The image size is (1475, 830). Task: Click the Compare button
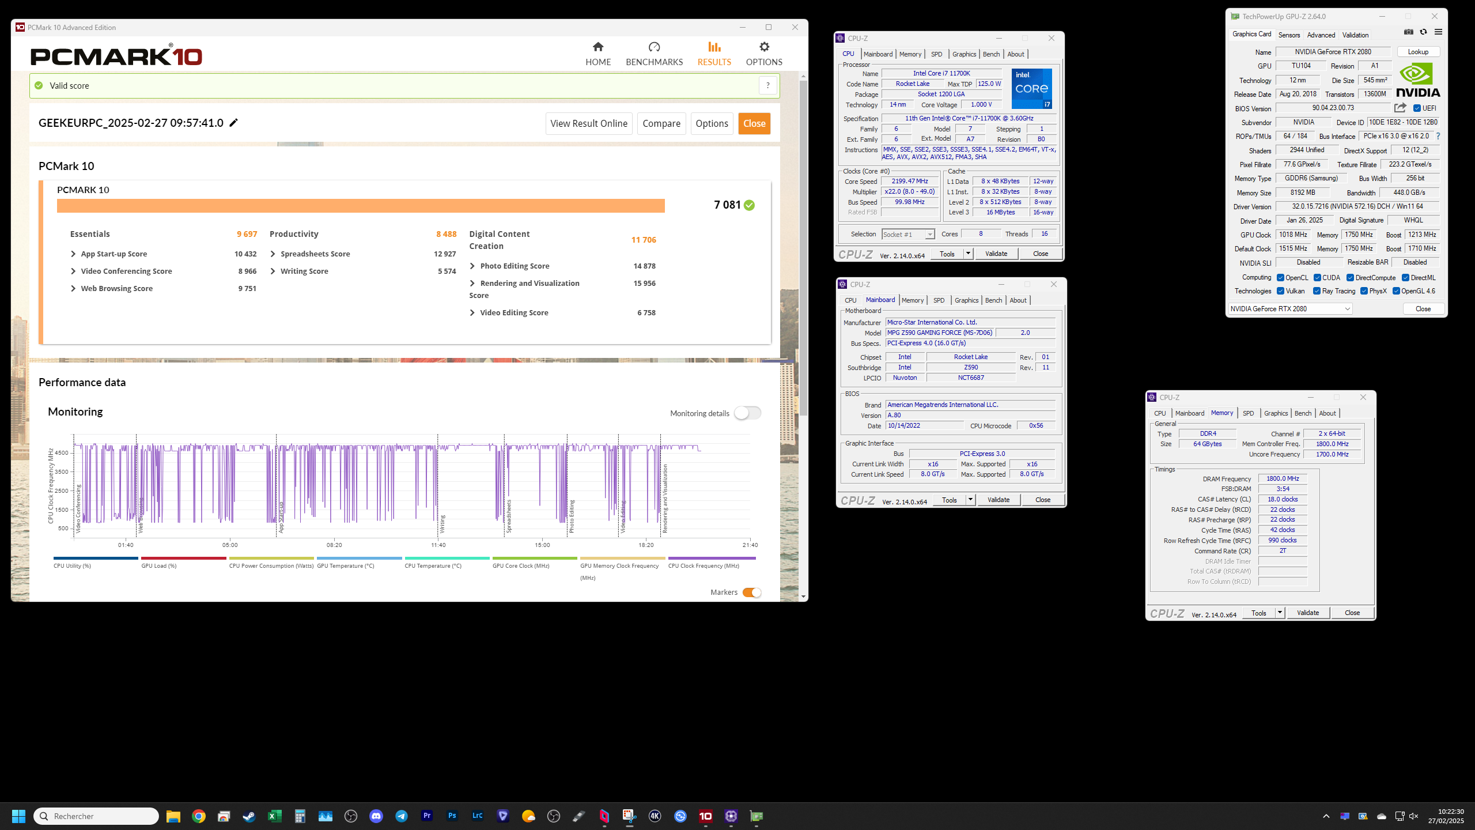point(661,123)
